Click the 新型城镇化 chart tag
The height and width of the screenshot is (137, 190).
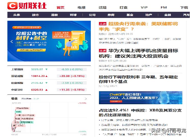[x=27, y=122]
